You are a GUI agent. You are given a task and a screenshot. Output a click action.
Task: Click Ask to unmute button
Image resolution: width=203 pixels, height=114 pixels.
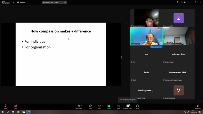pyautogui.click(x=155, y=47)
